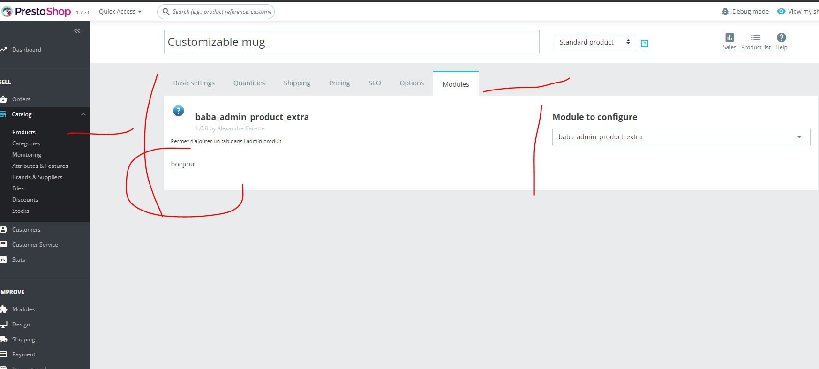Click the Orders basket icon
Image resolution: width=819 pixels, height=369 pixels.
[4, 99]
